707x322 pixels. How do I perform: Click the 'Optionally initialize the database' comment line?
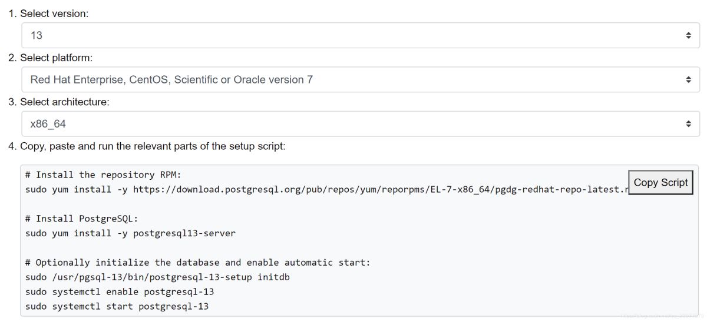197,263
